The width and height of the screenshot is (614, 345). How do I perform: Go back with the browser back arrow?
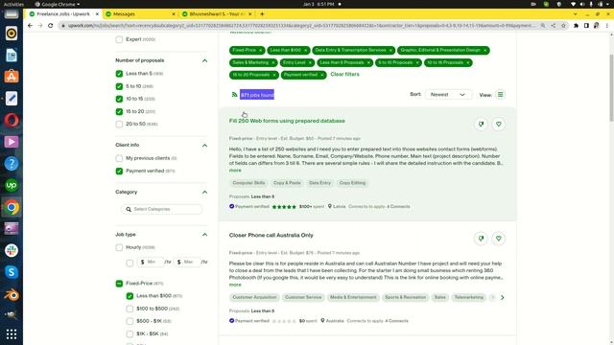30,26
